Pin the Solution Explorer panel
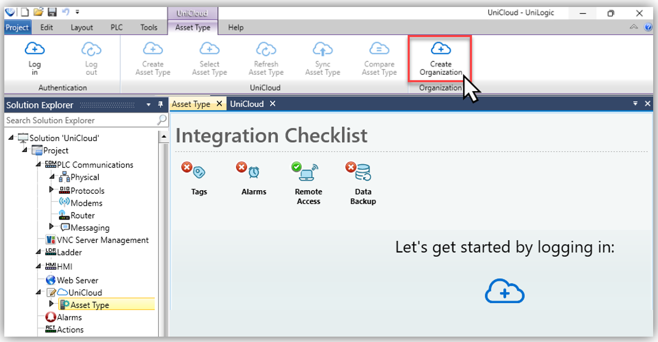This screenshot has width=658, height=342. tap(160, 104)
